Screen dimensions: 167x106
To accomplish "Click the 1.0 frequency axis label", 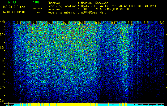I will (2, 48).
